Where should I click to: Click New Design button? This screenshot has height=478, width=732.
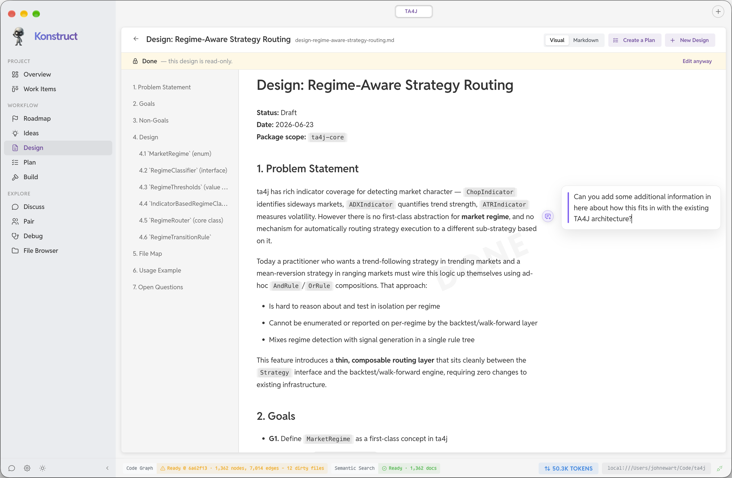[x=689, y=40]
